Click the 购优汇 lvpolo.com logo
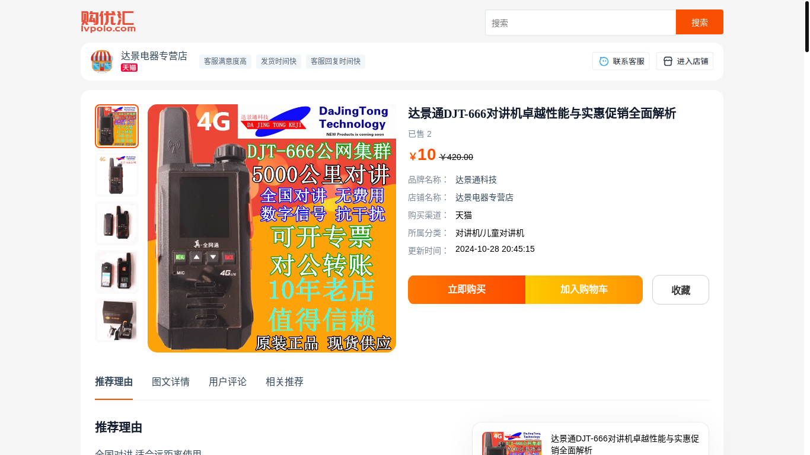This screenshot has width=810, height=455. click(108, 22)
